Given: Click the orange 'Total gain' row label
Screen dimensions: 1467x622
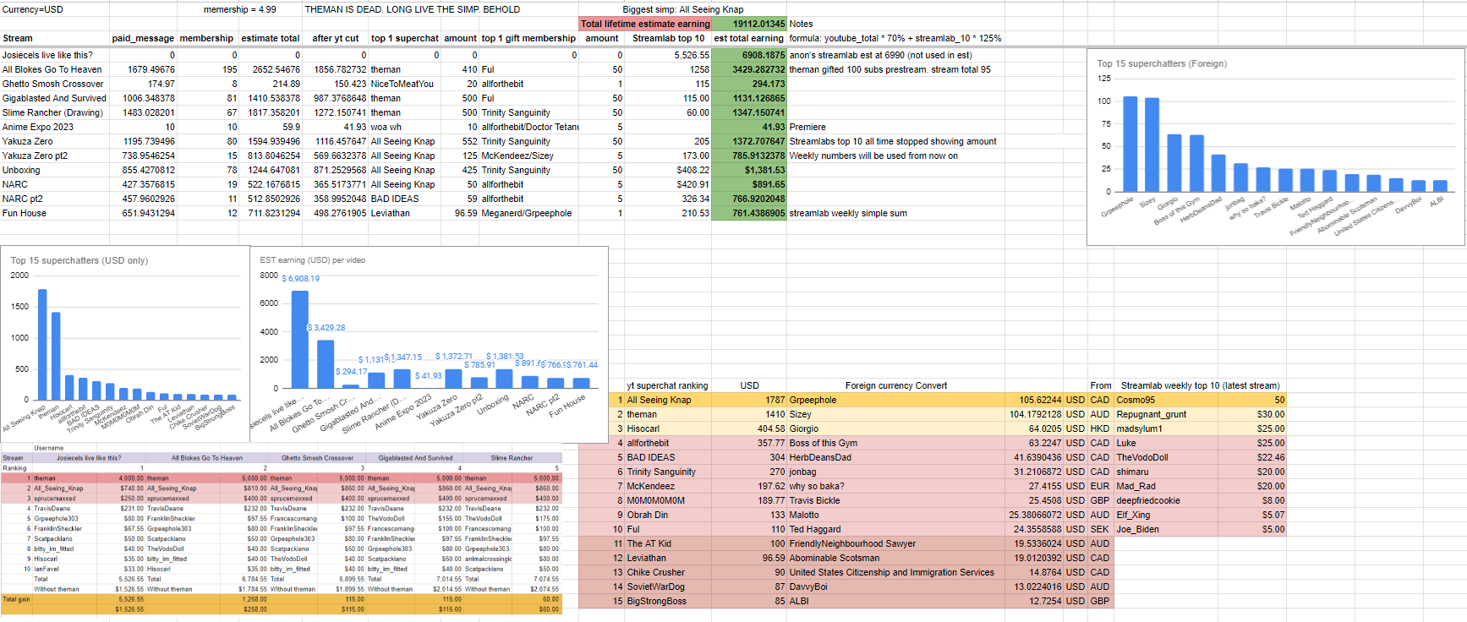Looking at the screenshot, I should click(16, 599).
